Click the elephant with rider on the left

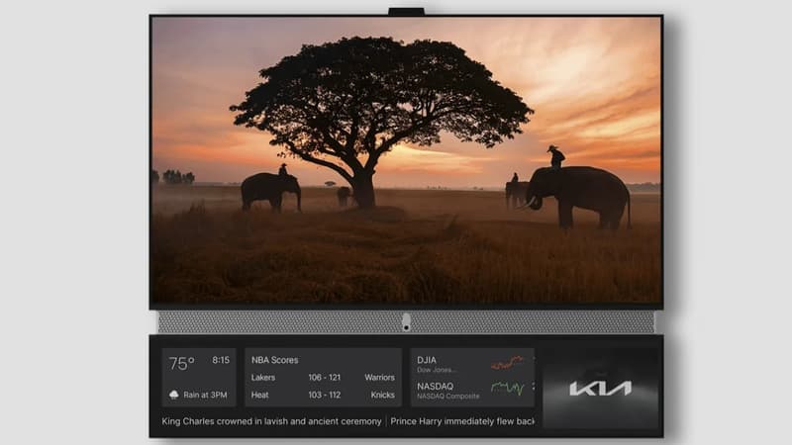click(270, 188)
